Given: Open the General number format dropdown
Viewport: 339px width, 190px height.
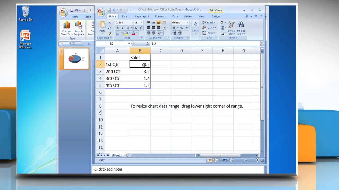Looking at the screenshot, I should click(x=188, y=23).
